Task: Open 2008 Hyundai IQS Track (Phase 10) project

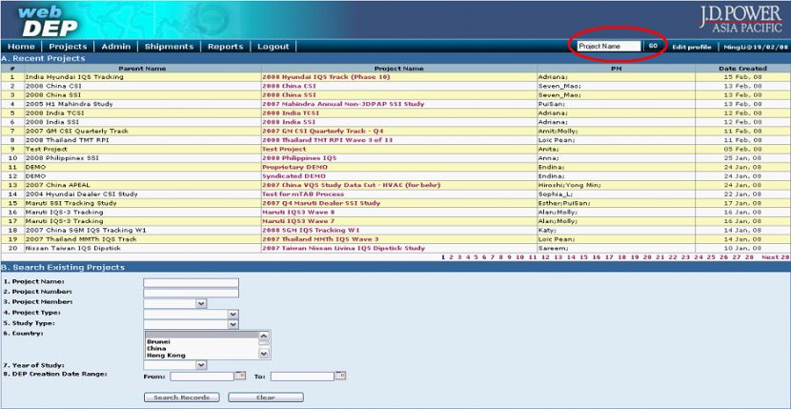Action: pyautogui.click(x=326, y=77)
